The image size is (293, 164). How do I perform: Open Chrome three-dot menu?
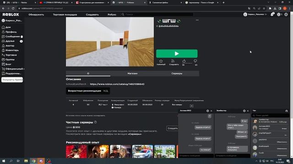(290, 8)
